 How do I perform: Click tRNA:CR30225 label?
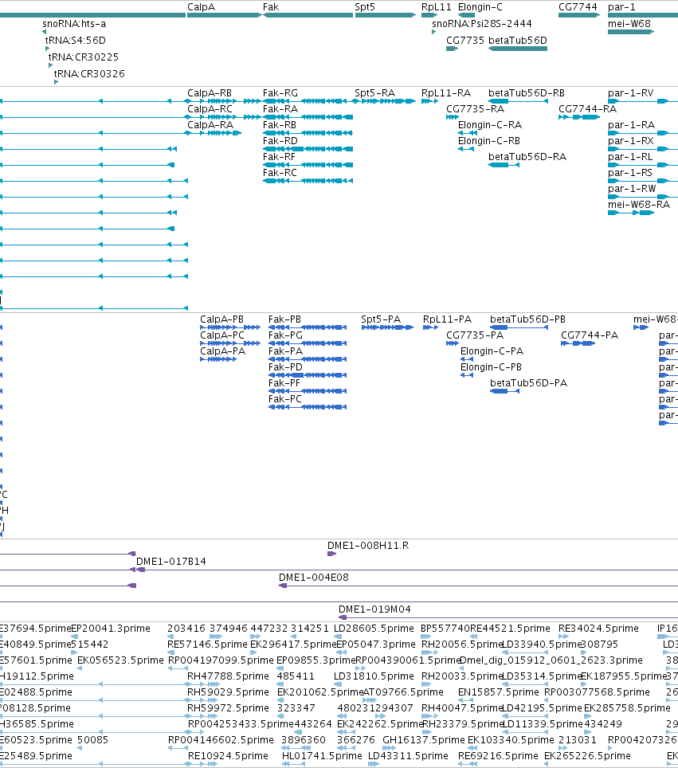click(84, 57)
